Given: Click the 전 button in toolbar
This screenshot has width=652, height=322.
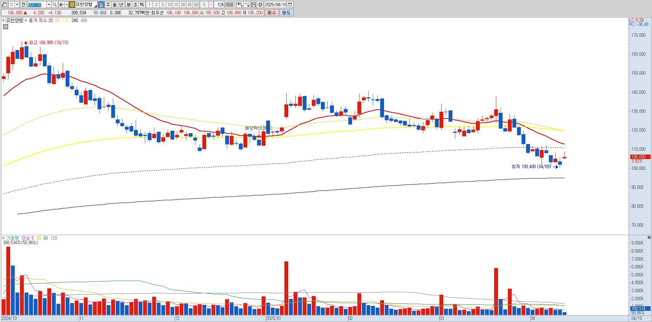Looking at the screenshot, I should pos(23,5).
